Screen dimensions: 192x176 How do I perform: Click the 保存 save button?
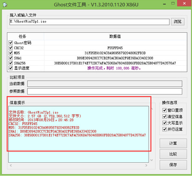coord(173,165)
